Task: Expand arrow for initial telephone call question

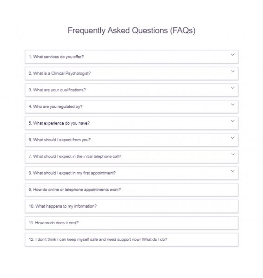Action: tap(233, 154)
